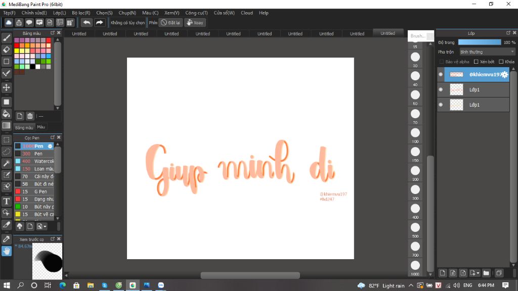Click the Độ trong opacity slider

pyautogui.click(x=479, y=42)
